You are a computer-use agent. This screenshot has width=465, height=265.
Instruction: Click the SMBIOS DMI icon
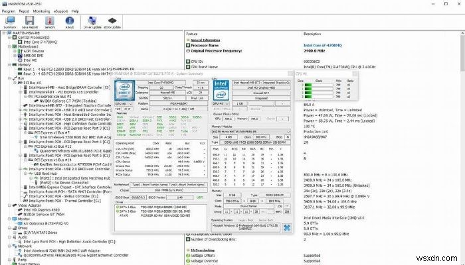pos(20,56)
